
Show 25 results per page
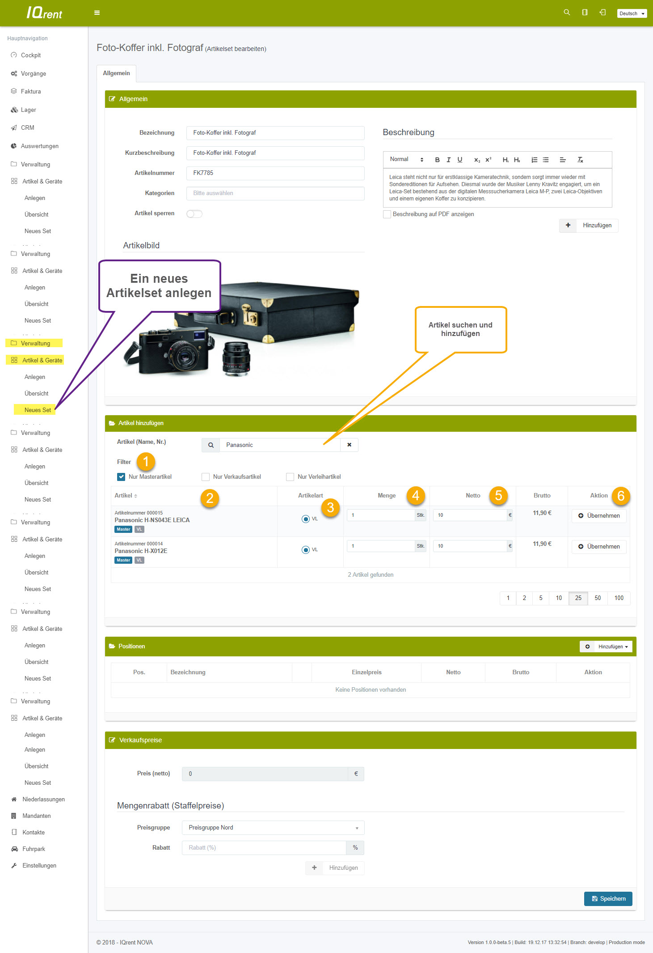click(x=578, y=598)
